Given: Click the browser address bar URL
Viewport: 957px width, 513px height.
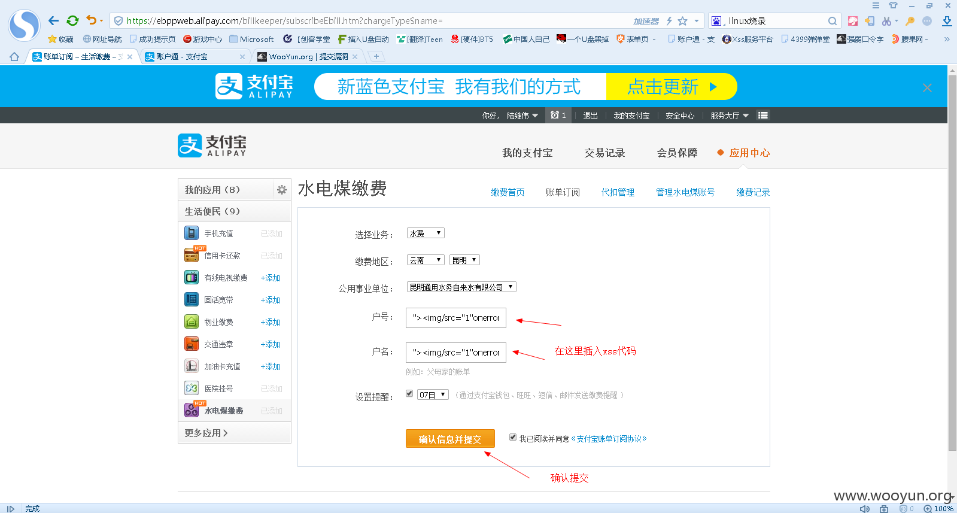Looking at the screenshot, I should click(x=284, y=21).
